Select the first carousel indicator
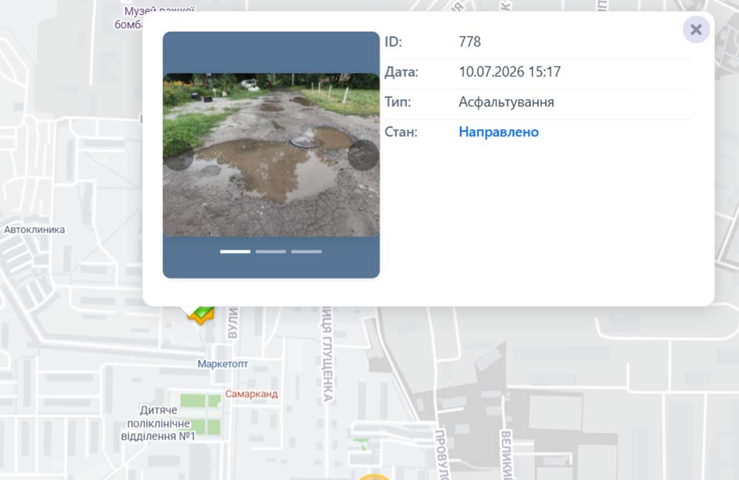The width and height of the screenshot is (739, 480). point(236,252)
